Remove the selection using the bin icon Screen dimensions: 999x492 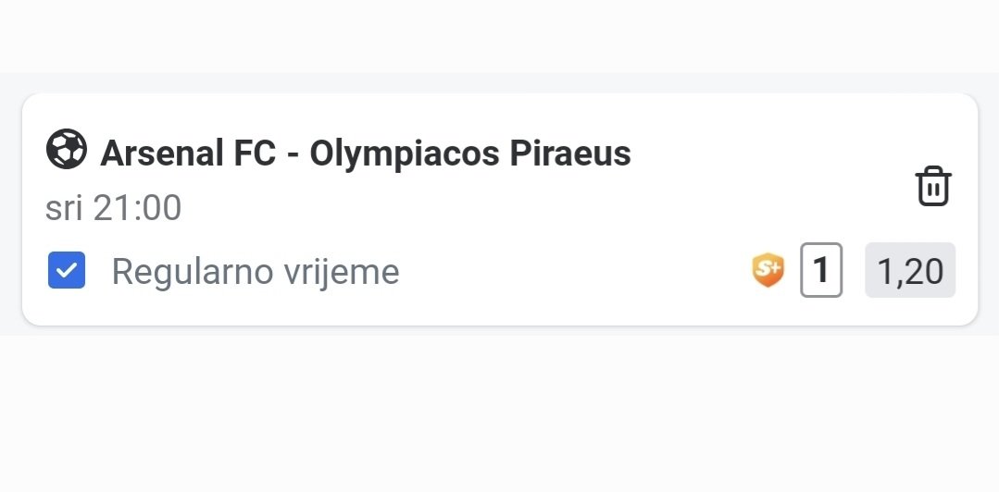click(933, 186)
